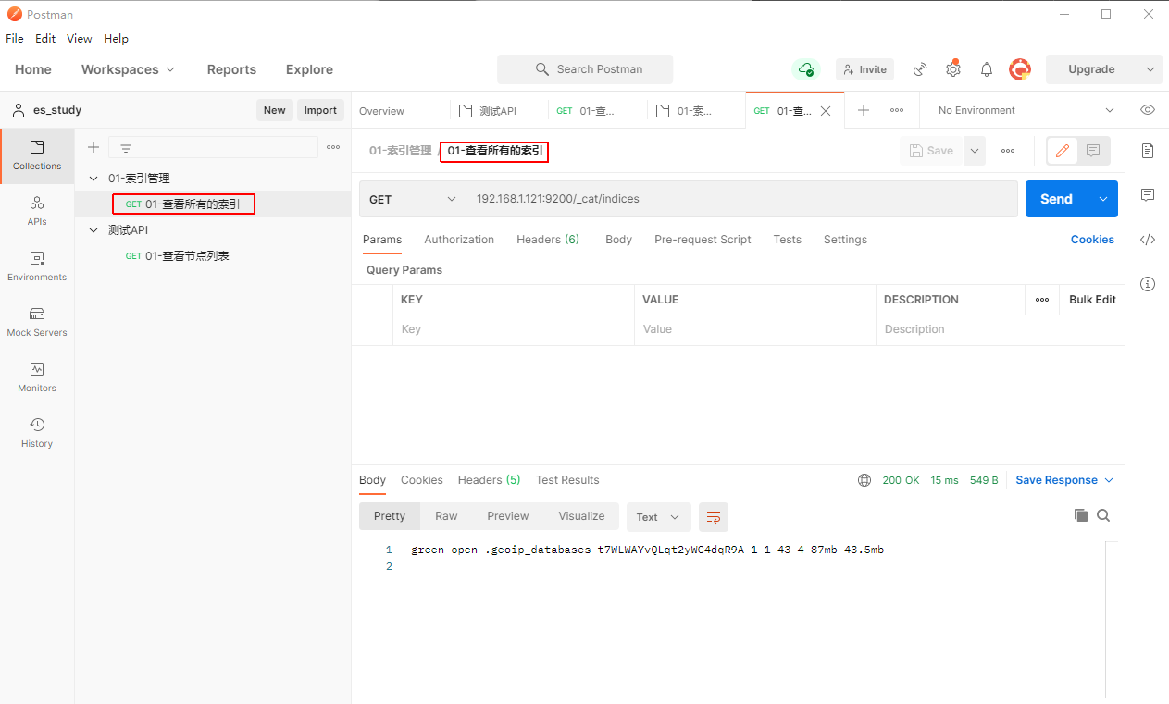The height and width of the screenshot is (704, 1169).
Task: Switch to comment mode icon
Action: (x=1093, y=151)
